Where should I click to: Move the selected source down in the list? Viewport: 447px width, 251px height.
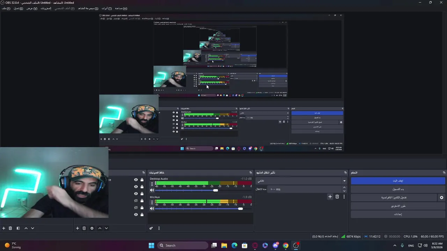[x=106, y=228]
